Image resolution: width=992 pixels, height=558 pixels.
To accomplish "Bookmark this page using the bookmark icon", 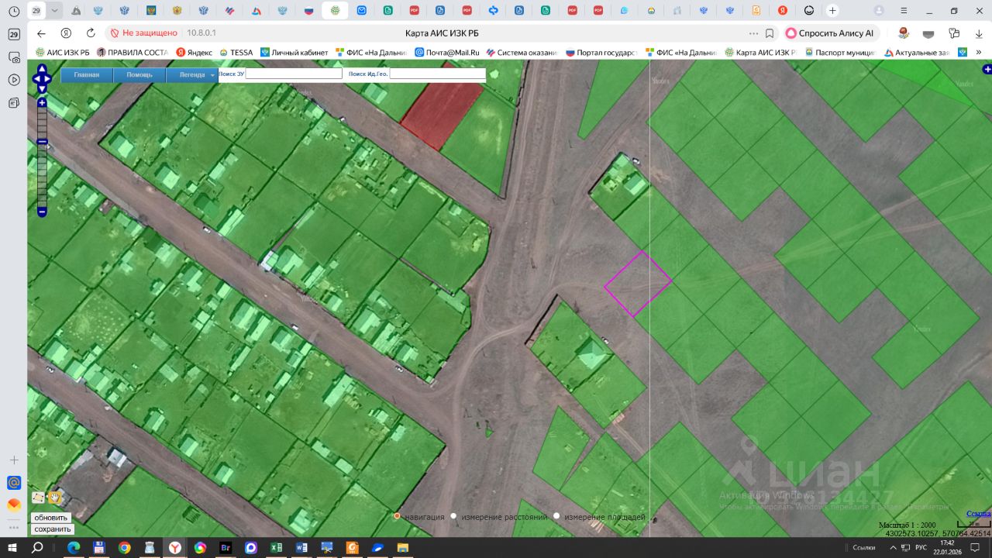I will (770, 33).
